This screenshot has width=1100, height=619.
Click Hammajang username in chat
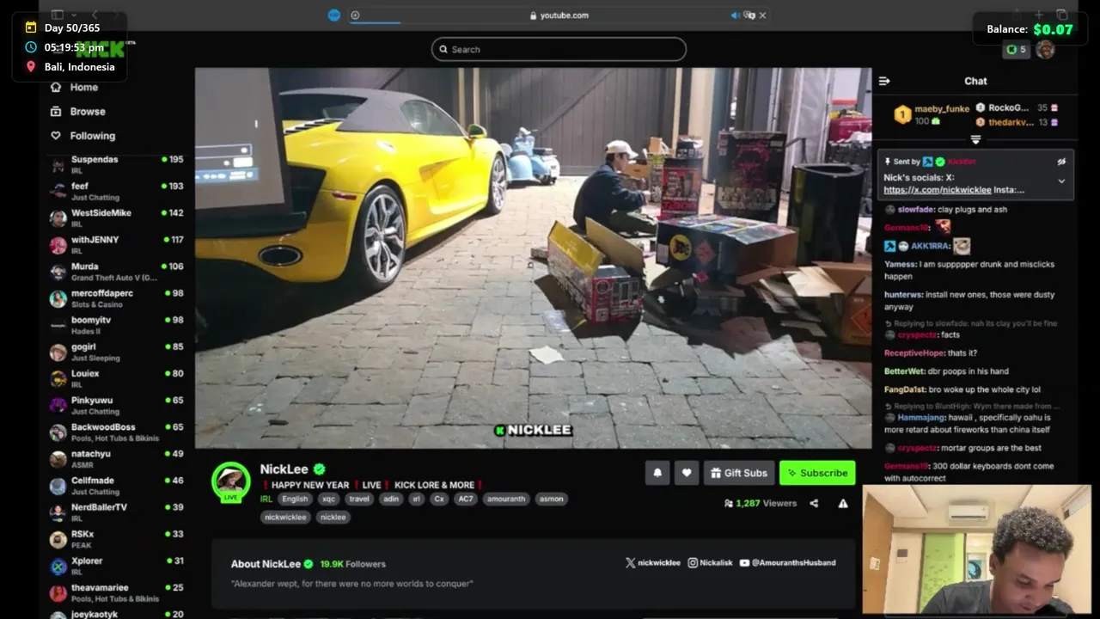920,417
